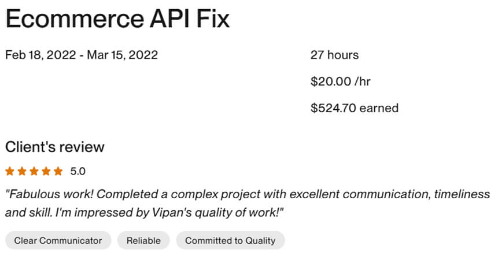The image size is (498, 256).
Task: Click the Fabulous work review quote
Action: coord(248,203)
